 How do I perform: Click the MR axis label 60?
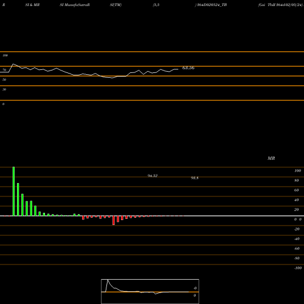[x=297, y=190]
